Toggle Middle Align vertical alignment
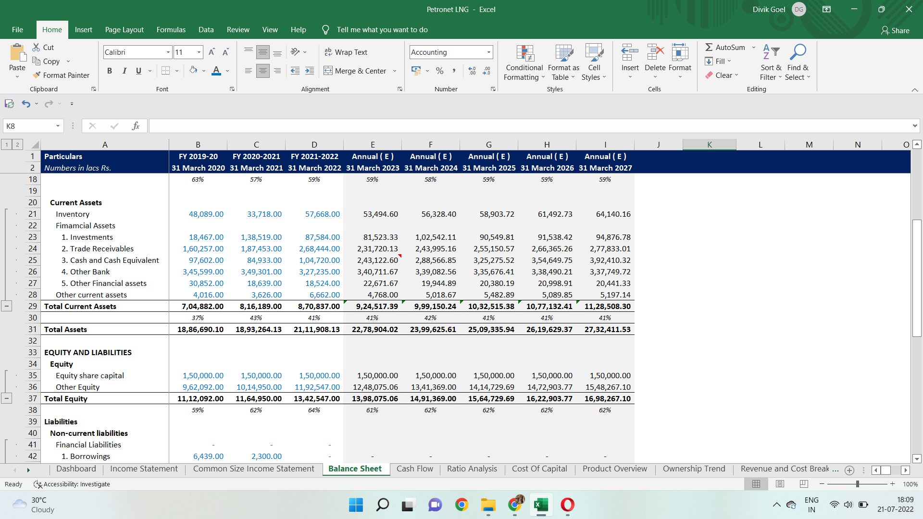The height and width of the screenshot is (519, 923). 263,52
